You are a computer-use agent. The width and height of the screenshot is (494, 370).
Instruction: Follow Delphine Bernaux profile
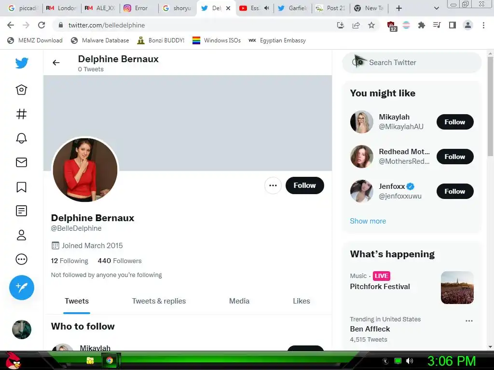point(305,185)
